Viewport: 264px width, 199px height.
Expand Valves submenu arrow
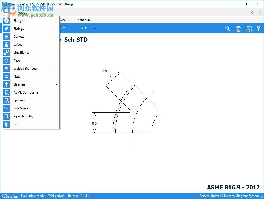point(56,45)
